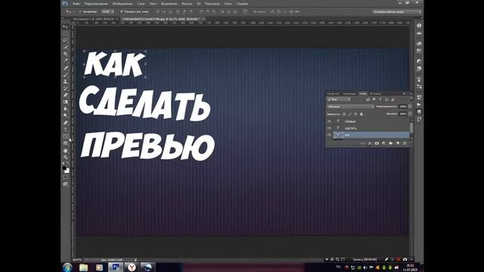Open the workspace switcher dropdown
Screen dimensions: 484x272
pos(396,12)
